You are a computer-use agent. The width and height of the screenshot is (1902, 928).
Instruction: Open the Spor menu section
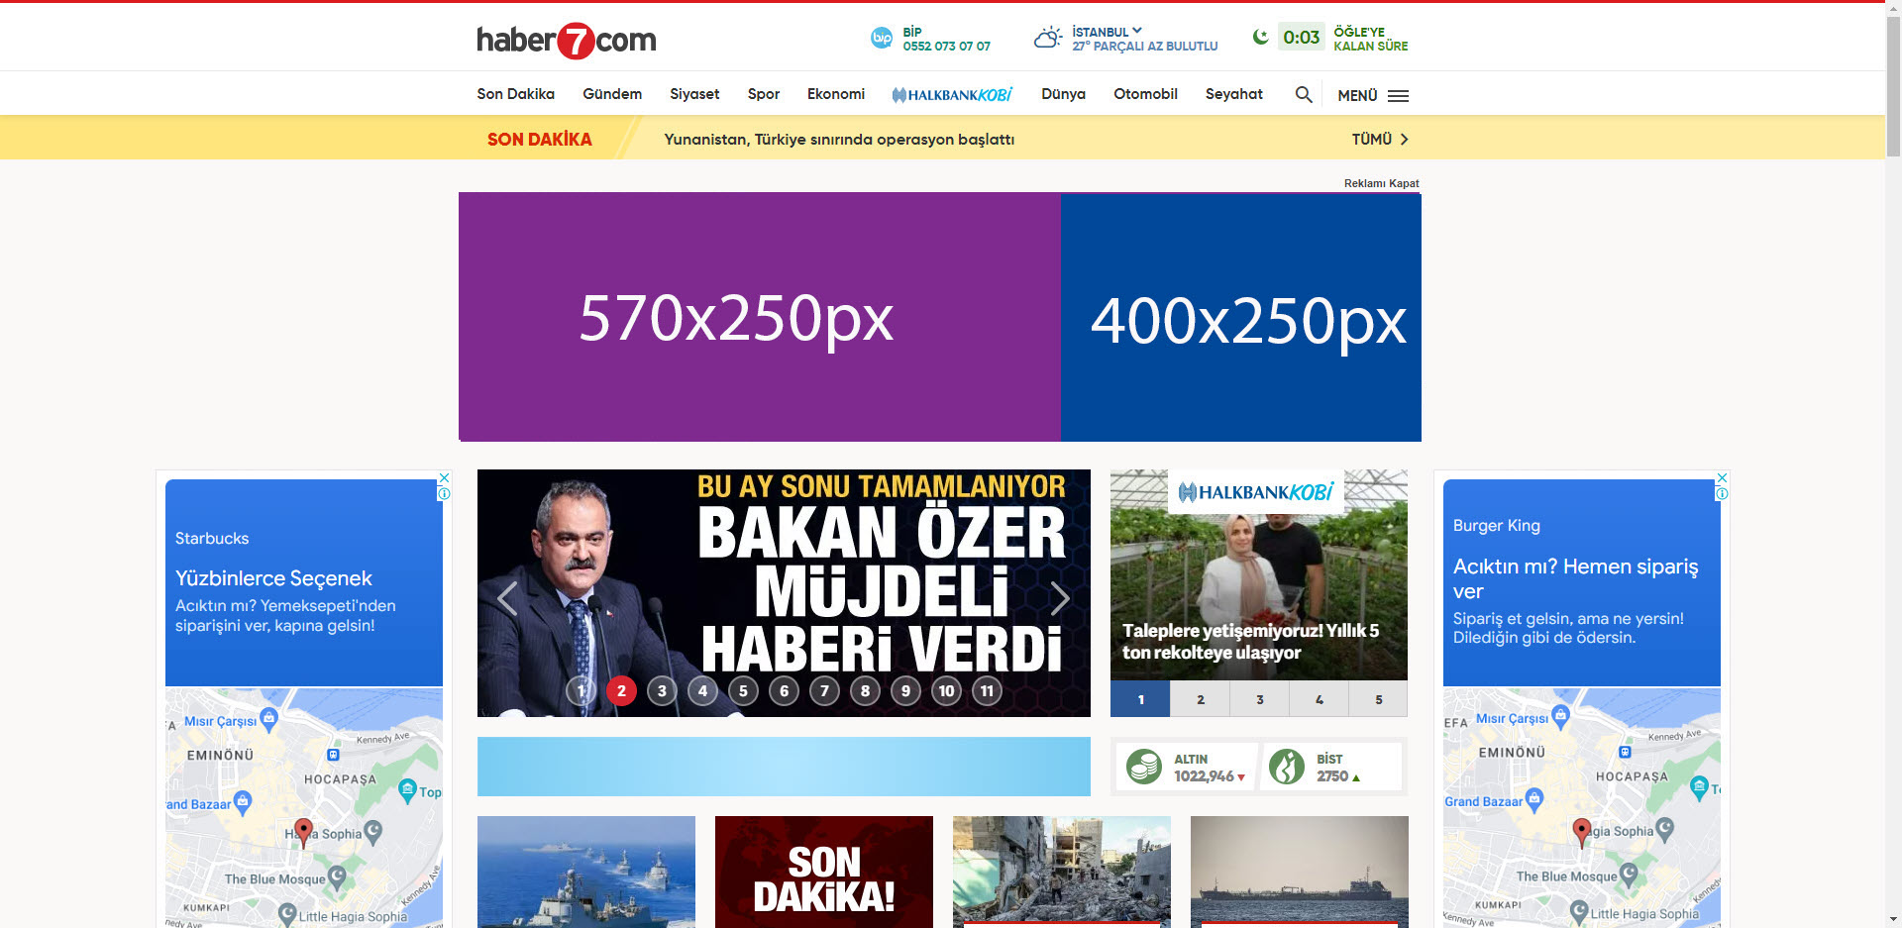(x=763, y=94)
